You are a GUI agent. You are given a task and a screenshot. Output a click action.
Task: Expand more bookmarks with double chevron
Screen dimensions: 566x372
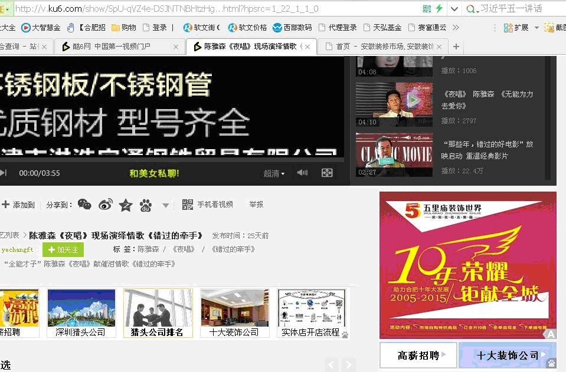click(456, 27)
